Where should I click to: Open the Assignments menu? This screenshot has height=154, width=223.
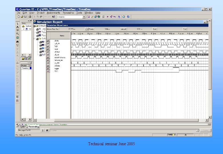coord(53,13)
